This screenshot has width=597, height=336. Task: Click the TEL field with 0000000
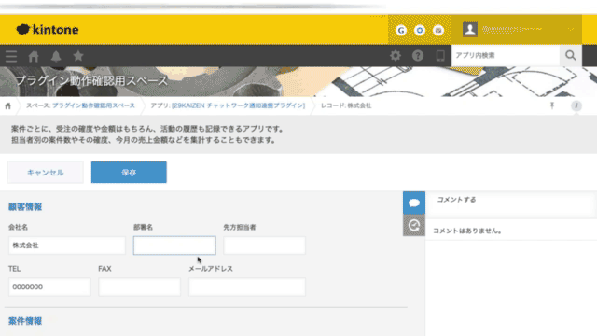[x=49, y=287]
